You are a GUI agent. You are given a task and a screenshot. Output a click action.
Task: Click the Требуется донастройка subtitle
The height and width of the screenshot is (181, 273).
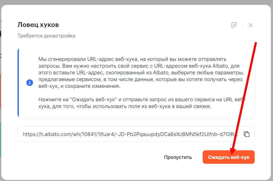(46, 36)
